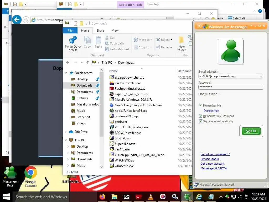Toggle Remember Me checkbox
Image resolution: width=269 pixels, height=202 pixels.
(x=200, y=105)
